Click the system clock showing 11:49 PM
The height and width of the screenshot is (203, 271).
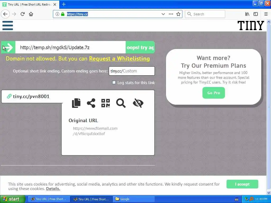(261, 199)
